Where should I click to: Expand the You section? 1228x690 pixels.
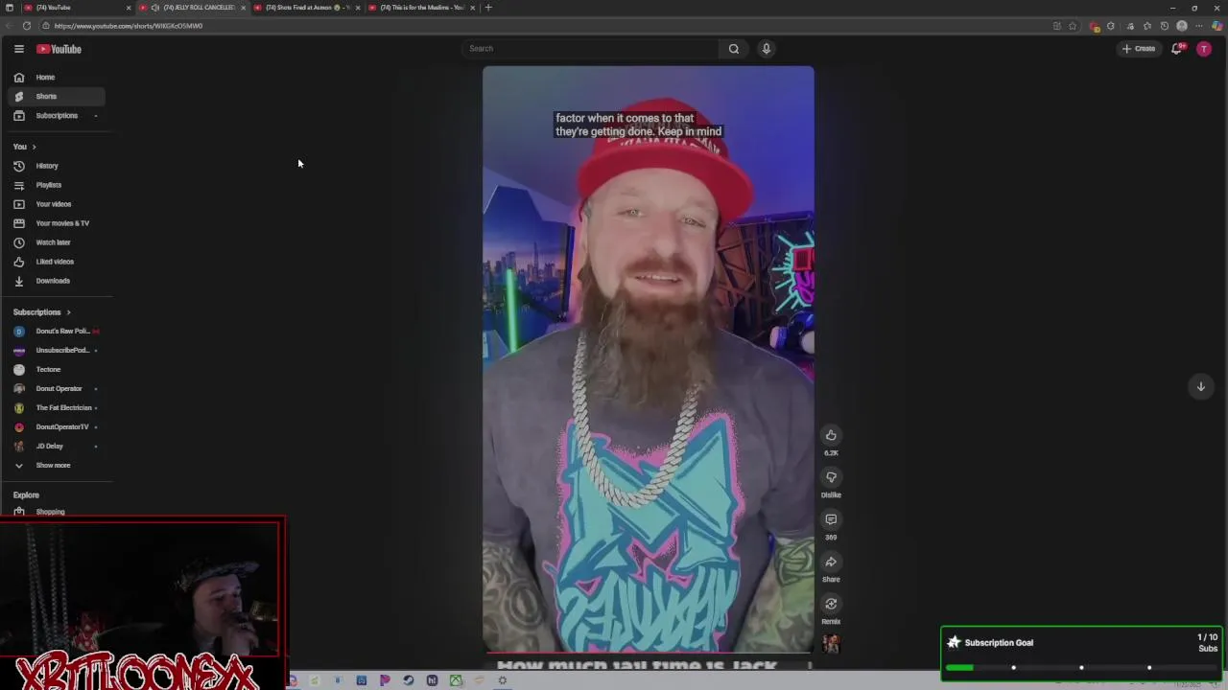pos(24,147)
